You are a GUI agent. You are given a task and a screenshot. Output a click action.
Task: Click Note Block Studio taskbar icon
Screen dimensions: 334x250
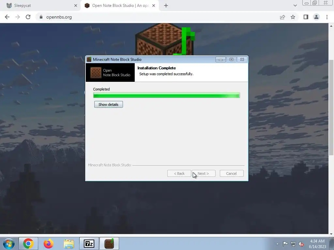[109, 243]
